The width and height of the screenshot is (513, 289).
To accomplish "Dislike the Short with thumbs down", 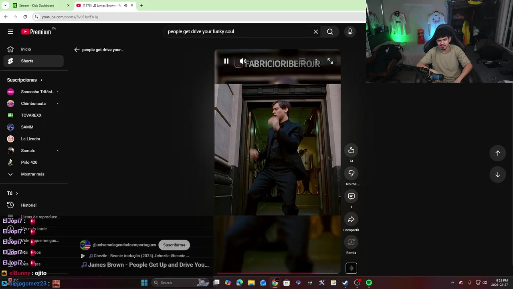I will tap(351, 173).
